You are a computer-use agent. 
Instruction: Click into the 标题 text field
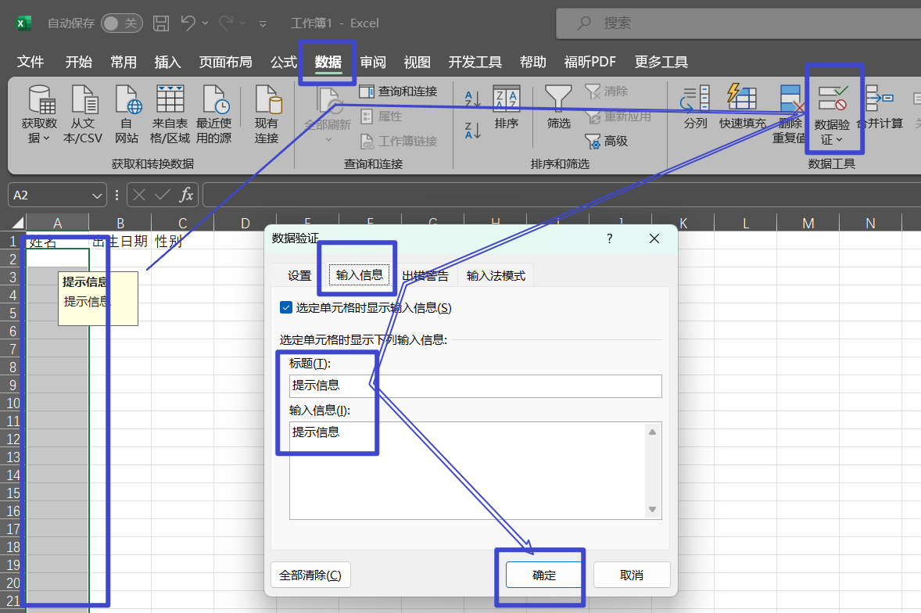click(x=475, y=385)
